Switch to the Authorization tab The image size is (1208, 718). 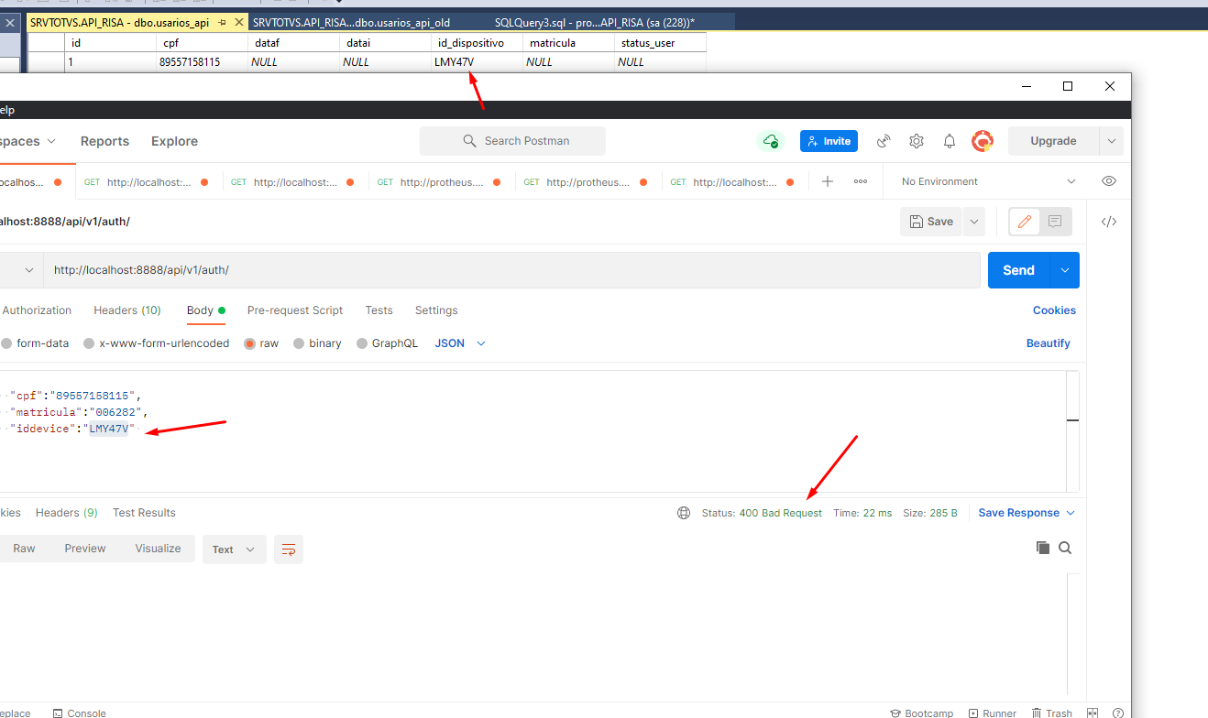point(37,310)
